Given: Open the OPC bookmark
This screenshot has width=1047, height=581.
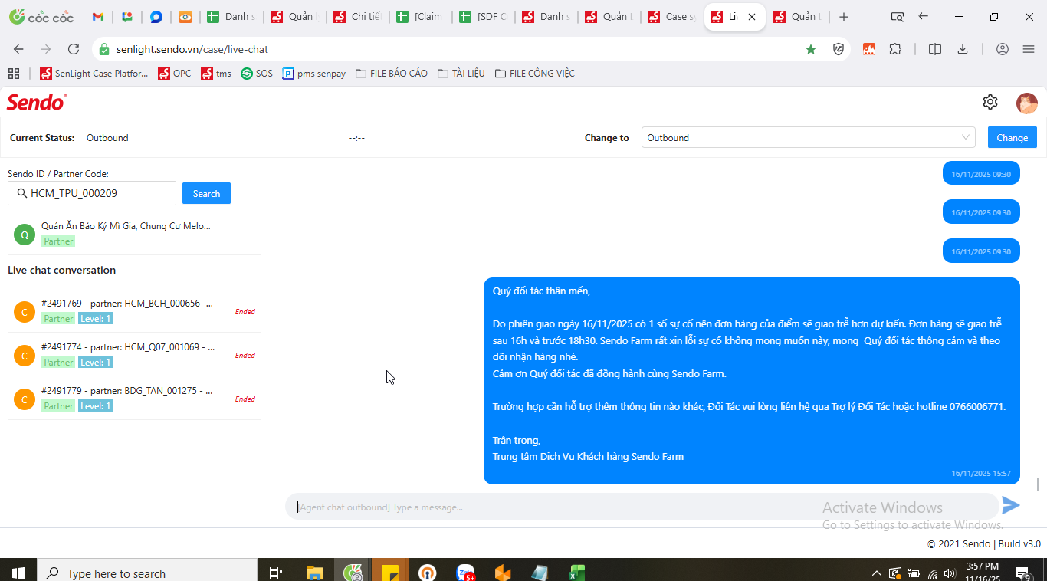Looking at the screenshot, I should click(x=175, y=74).
